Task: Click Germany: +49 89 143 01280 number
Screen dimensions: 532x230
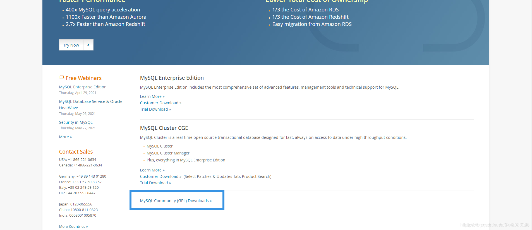Action: [x=83, y=176]
